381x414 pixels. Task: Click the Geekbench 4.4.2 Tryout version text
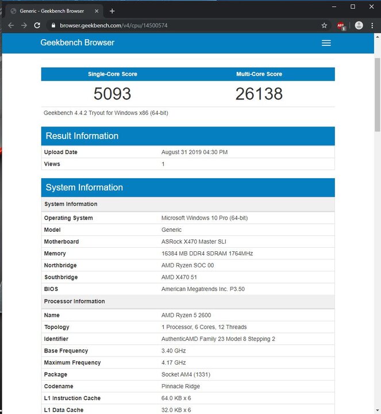tap(106, 113)
